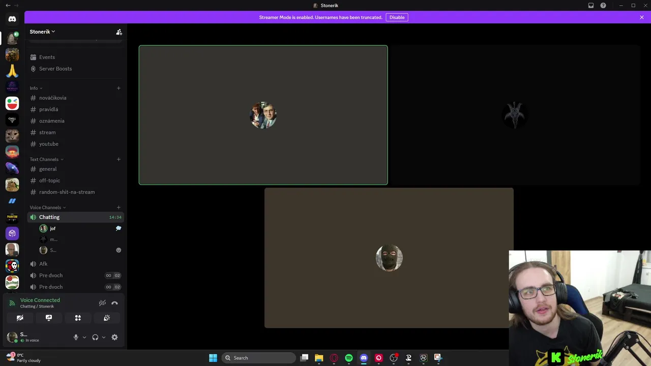This screenshot has height=366, width=651.
Task: Dismiss the Streamer Mode banner
Action: pyautogui.click(x=642, y=17)
